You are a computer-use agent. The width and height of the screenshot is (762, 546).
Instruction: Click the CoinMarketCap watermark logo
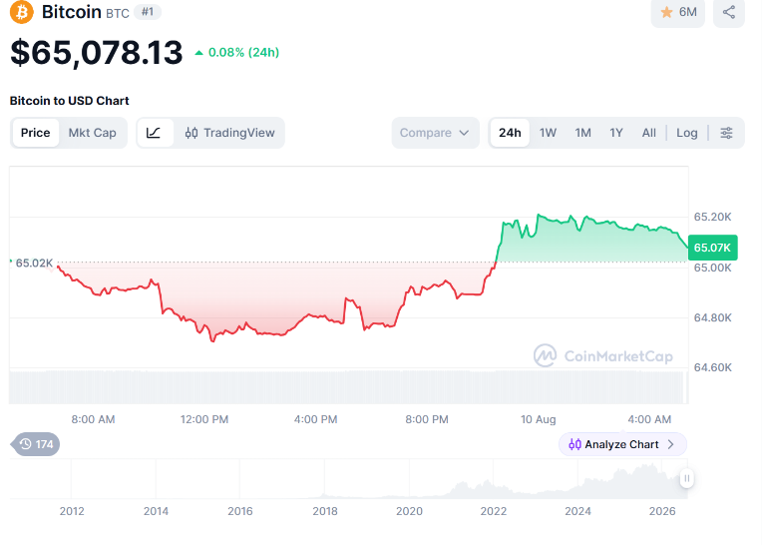(603, 356)
